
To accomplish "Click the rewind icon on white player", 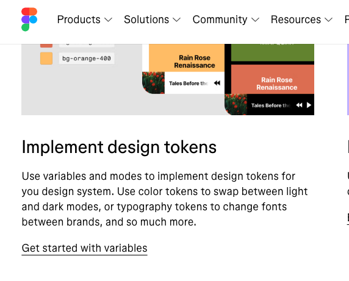I will pyautogui.click(x=217, y=83).
